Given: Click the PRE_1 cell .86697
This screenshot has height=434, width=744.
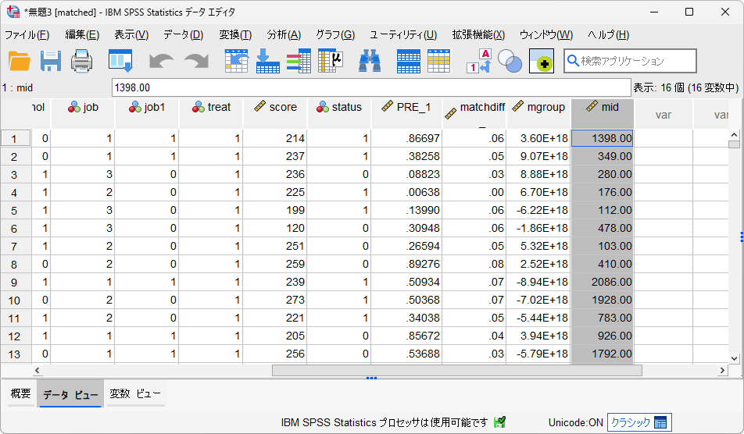Looking at the screenshot, I should coord(406,139).
